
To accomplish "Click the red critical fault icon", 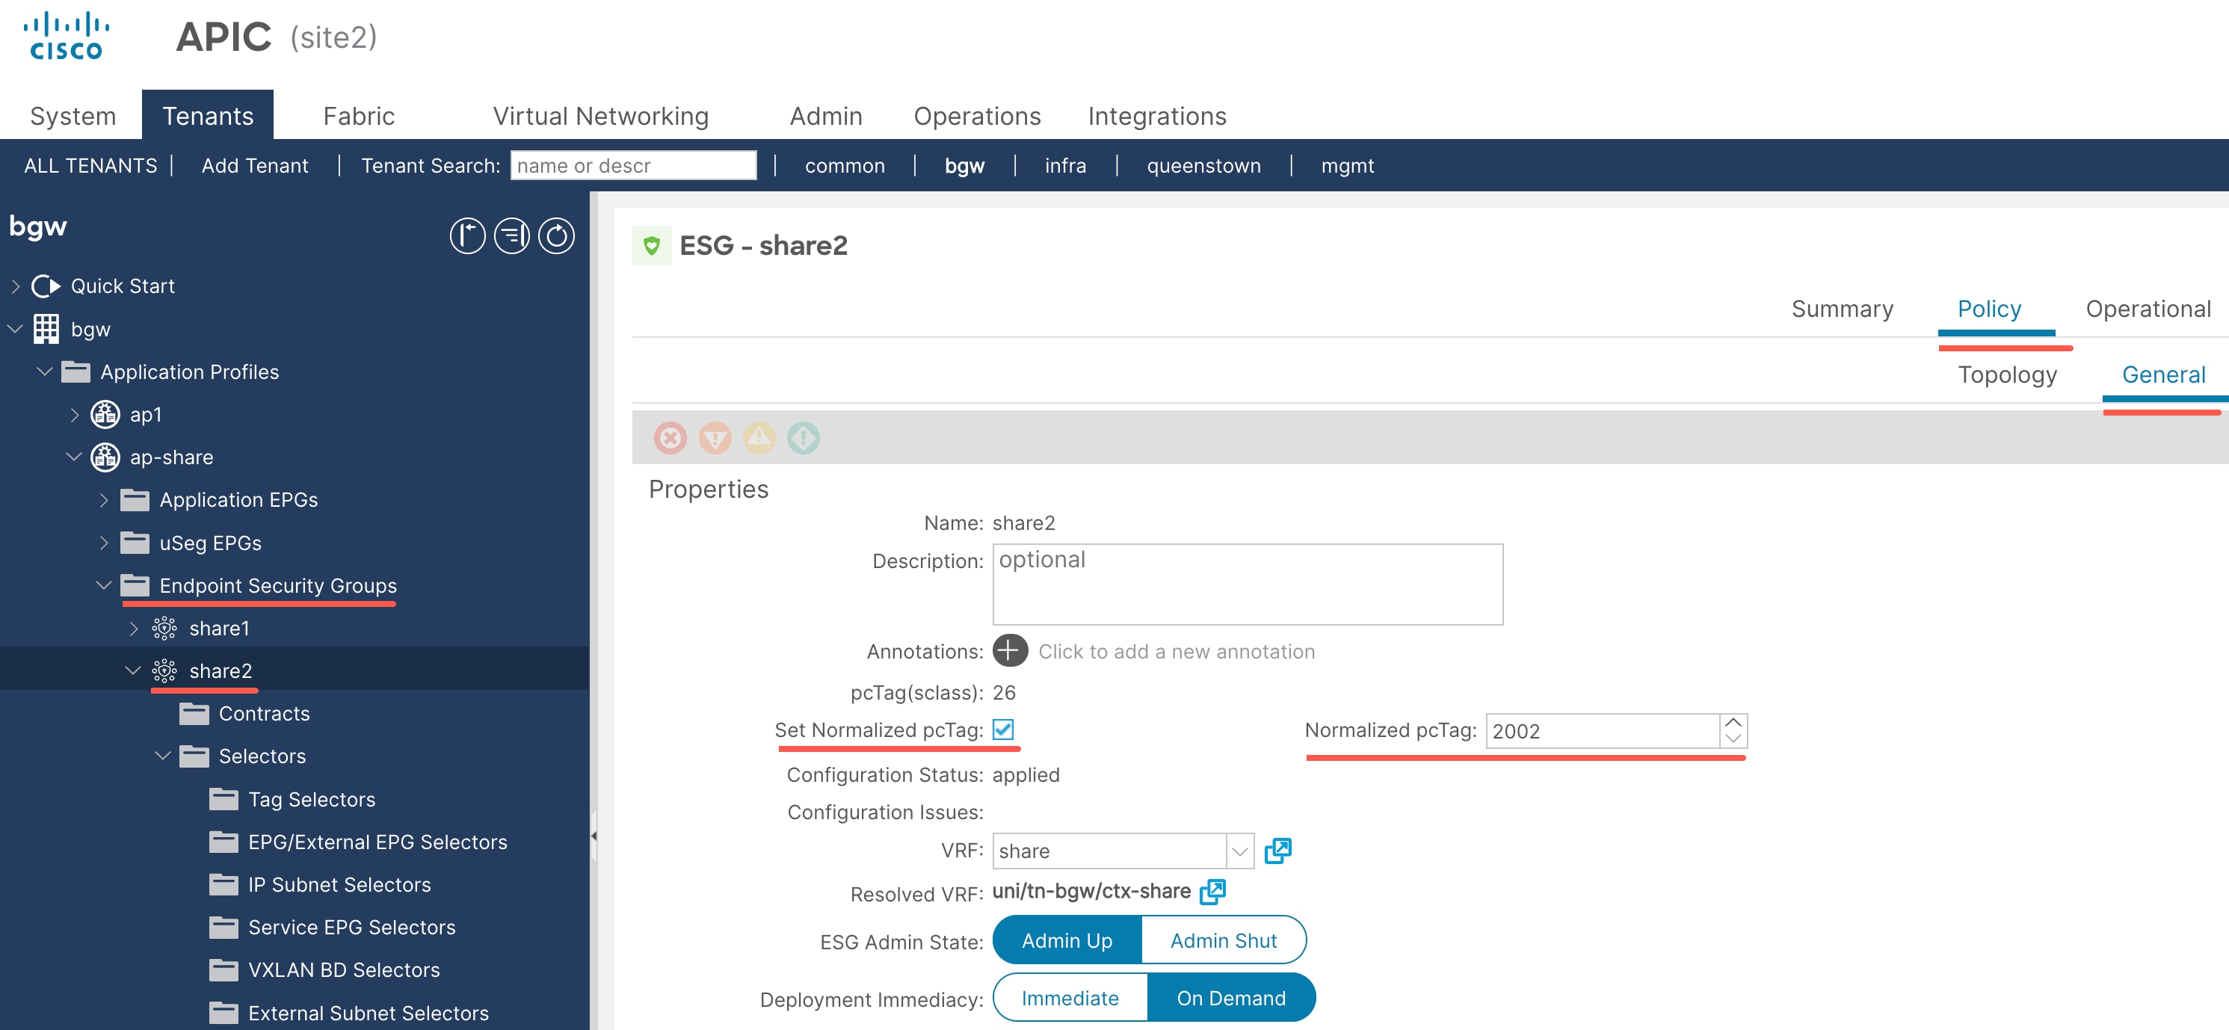I will point(670,438).
